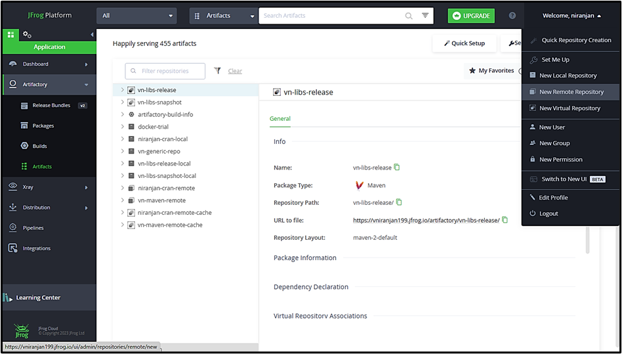622x354 pixels.
Task: Select New Virtual Repository menu entry
Action: click(x=570, y=108)
